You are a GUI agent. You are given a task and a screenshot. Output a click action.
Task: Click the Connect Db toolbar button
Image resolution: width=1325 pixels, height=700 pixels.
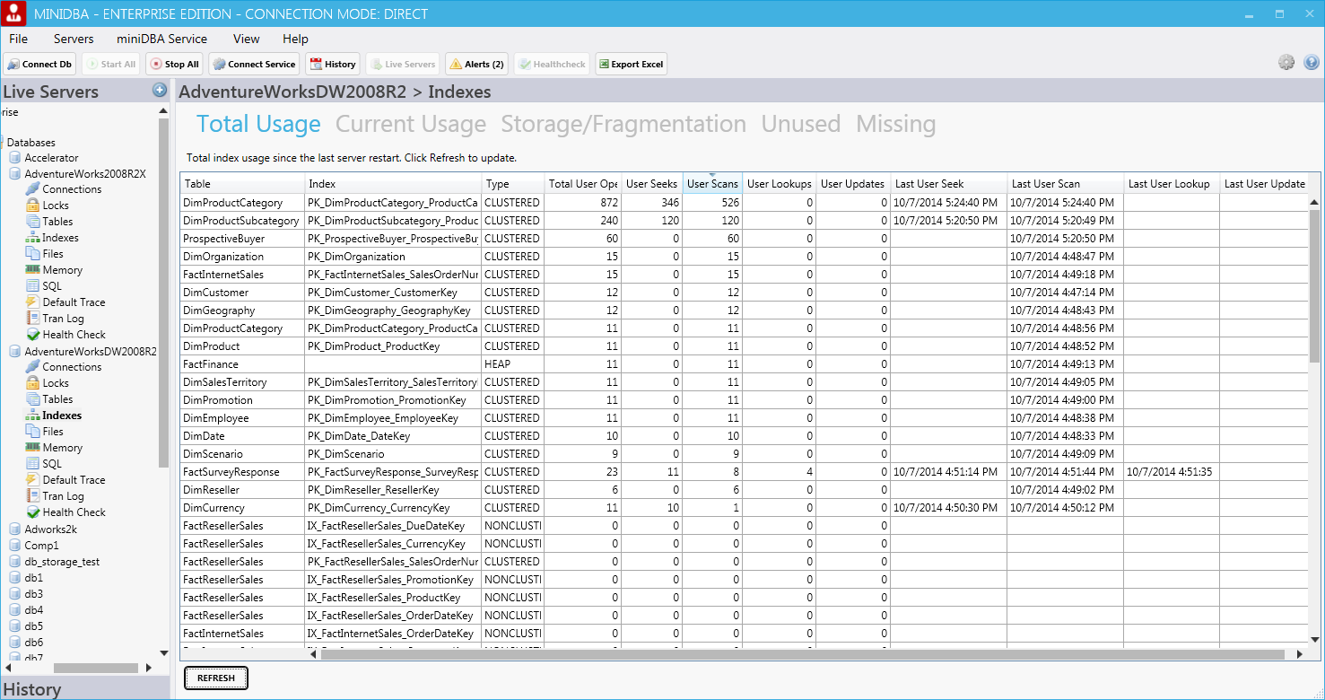pyautogui.click(x=39, y=65)
